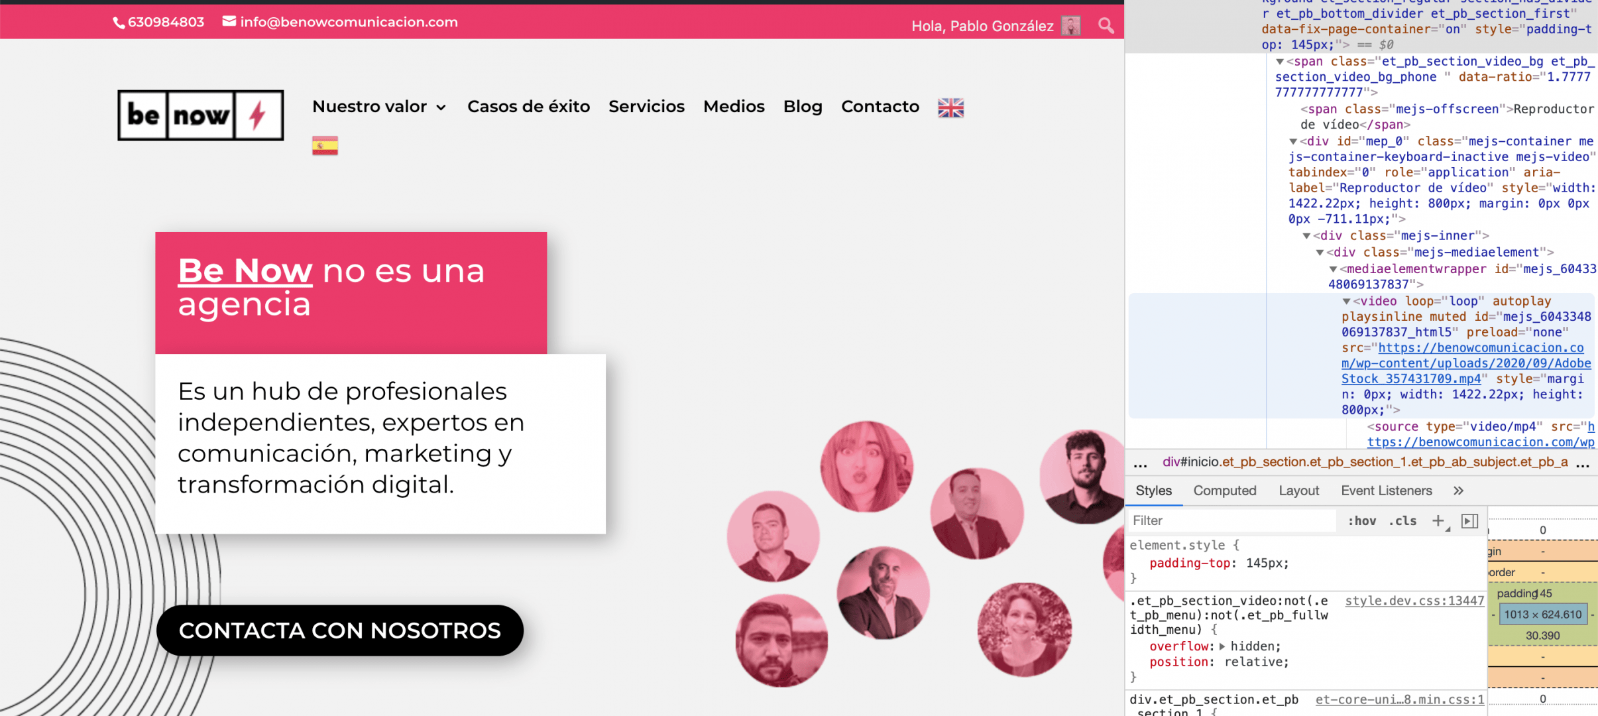Click the phone icon next to 630984803

119,23
